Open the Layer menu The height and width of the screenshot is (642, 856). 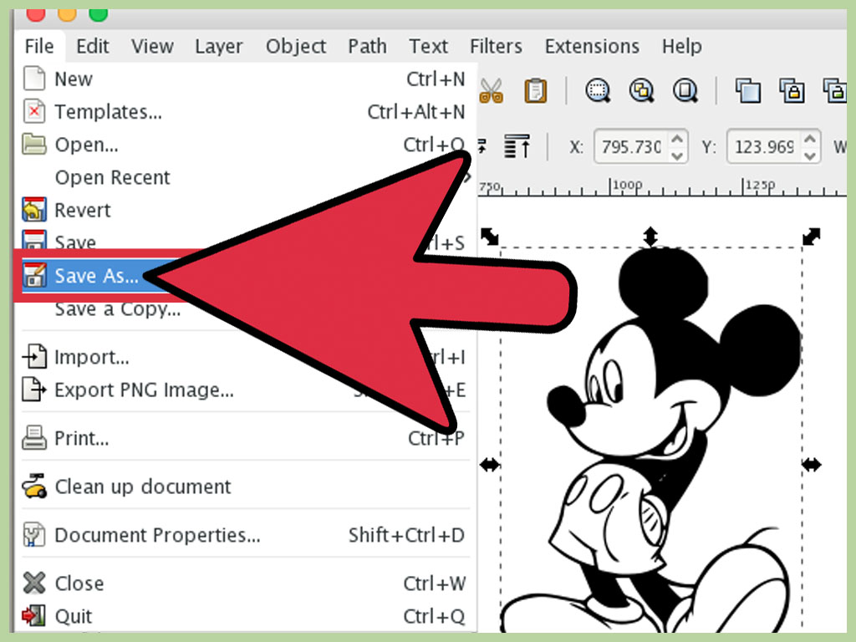[218, 47]
